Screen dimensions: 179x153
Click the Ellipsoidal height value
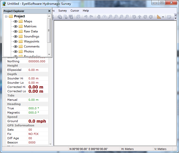tap(33, 70)
